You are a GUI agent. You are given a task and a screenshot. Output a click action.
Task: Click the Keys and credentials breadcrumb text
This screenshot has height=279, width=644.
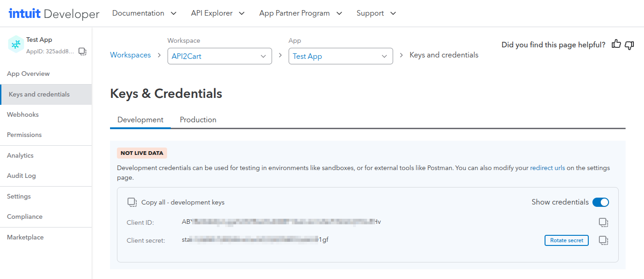444,55
